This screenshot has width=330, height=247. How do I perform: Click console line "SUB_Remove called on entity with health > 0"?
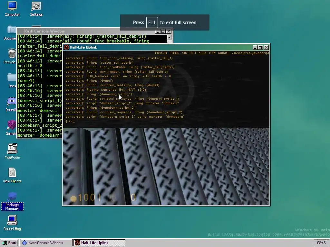click(x=118, y=76)
